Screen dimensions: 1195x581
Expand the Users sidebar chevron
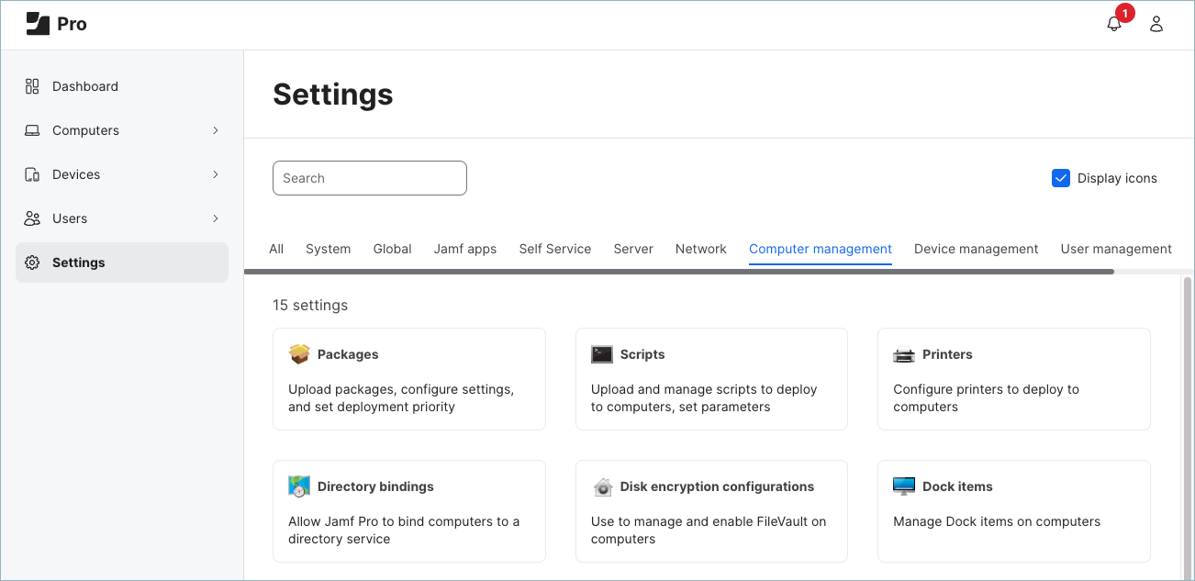tap(216, 218)
